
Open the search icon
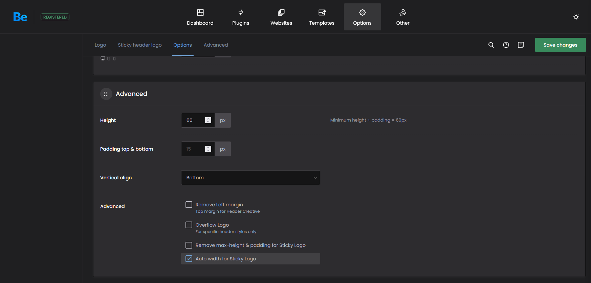[x=491, y=45]
